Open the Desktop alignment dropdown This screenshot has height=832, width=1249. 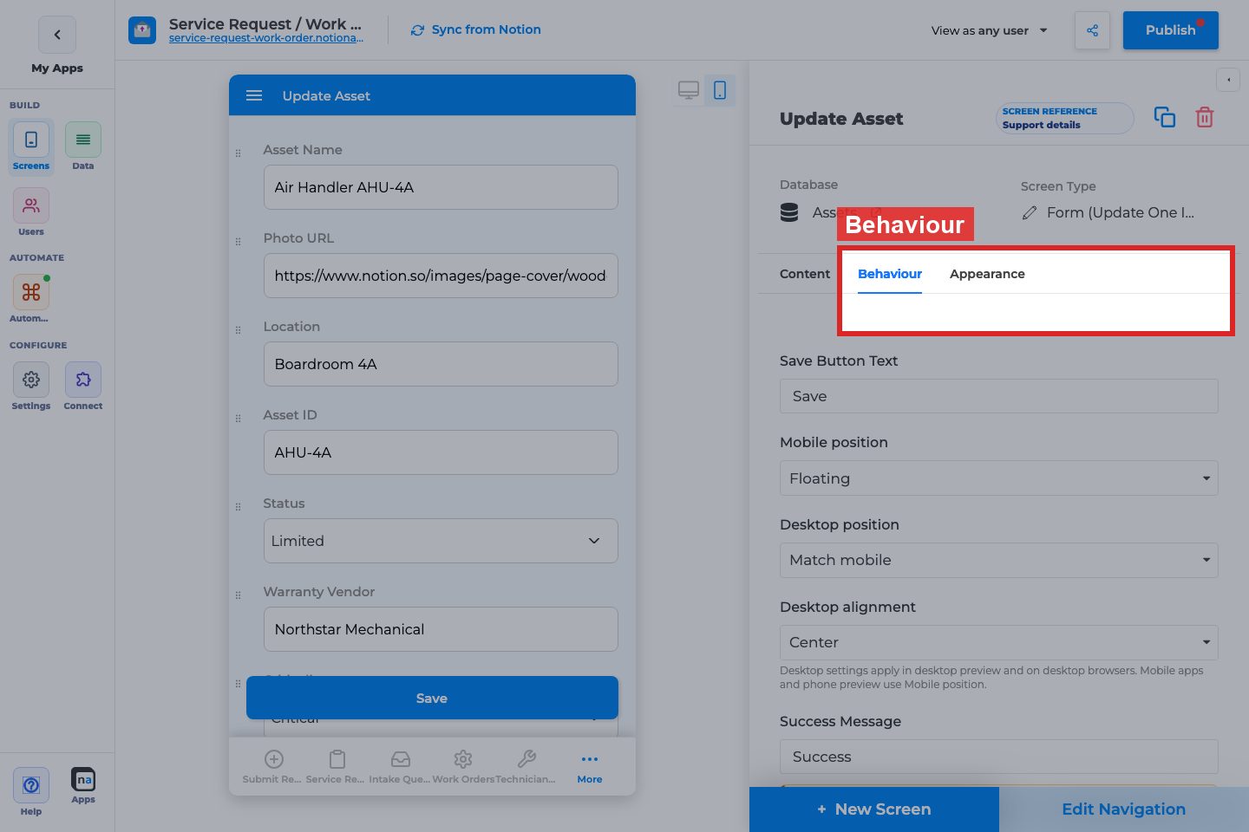click(x=999, y=642)
